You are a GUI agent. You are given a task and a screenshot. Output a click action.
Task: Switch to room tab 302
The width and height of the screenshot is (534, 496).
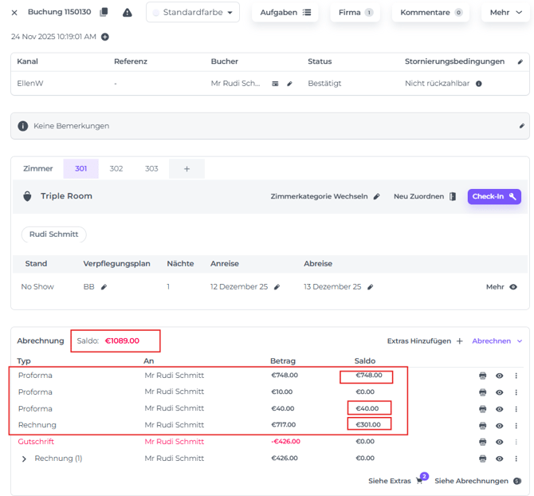tap(116, 169)
